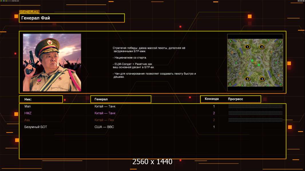Click the 'Команда' column header
Viewport: 305px width, 171px height.
pyautogui.click(x=212, y=99)
